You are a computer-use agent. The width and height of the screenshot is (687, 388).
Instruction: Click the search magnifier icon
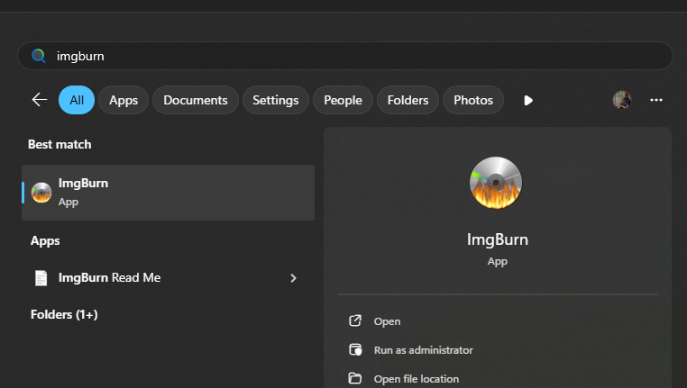click(38, 56)
